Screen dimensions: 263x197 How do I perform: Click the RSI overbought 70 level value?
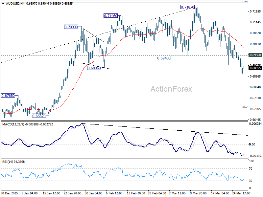pos(251,169)
